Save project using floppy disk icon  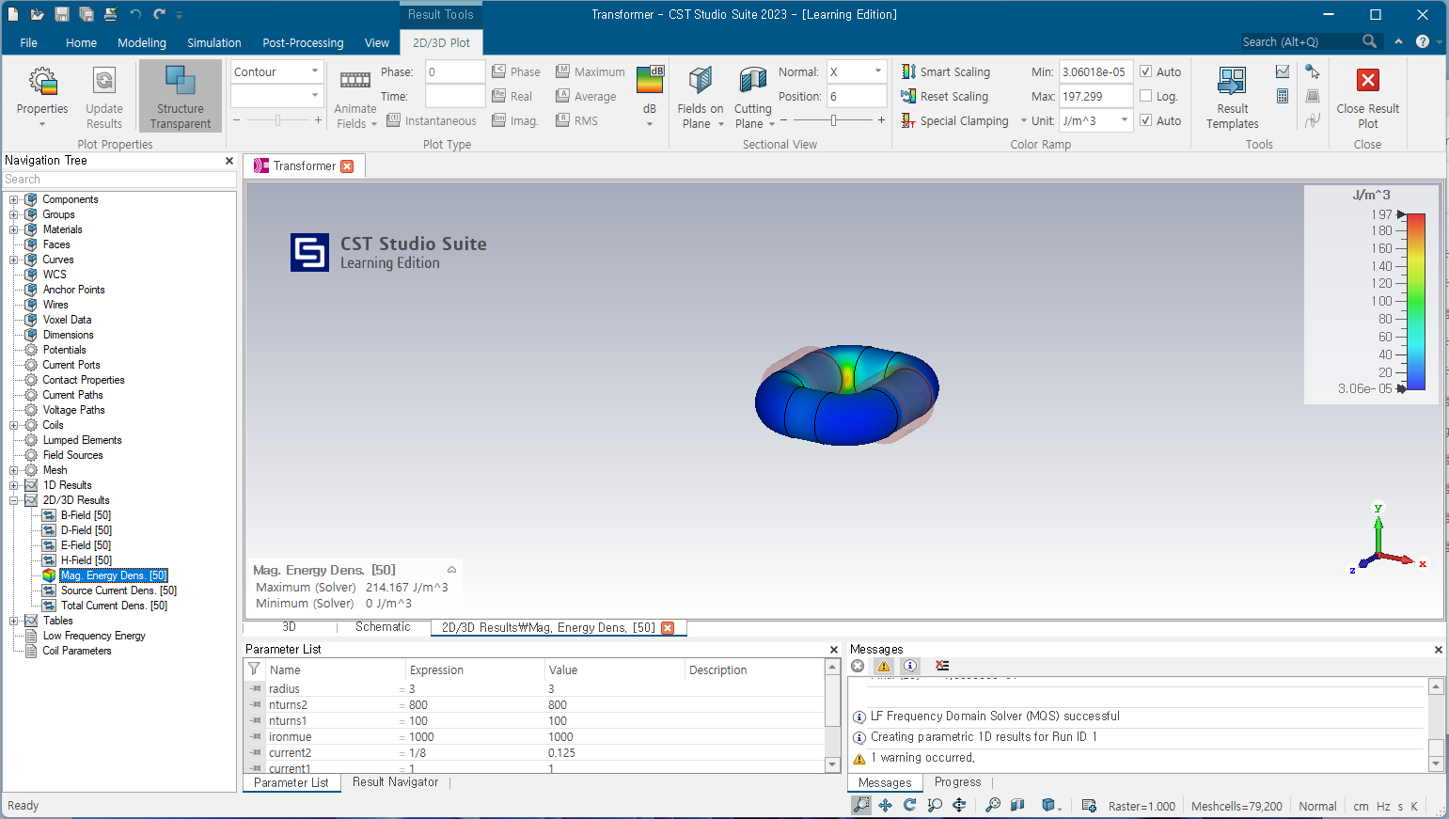62,14
